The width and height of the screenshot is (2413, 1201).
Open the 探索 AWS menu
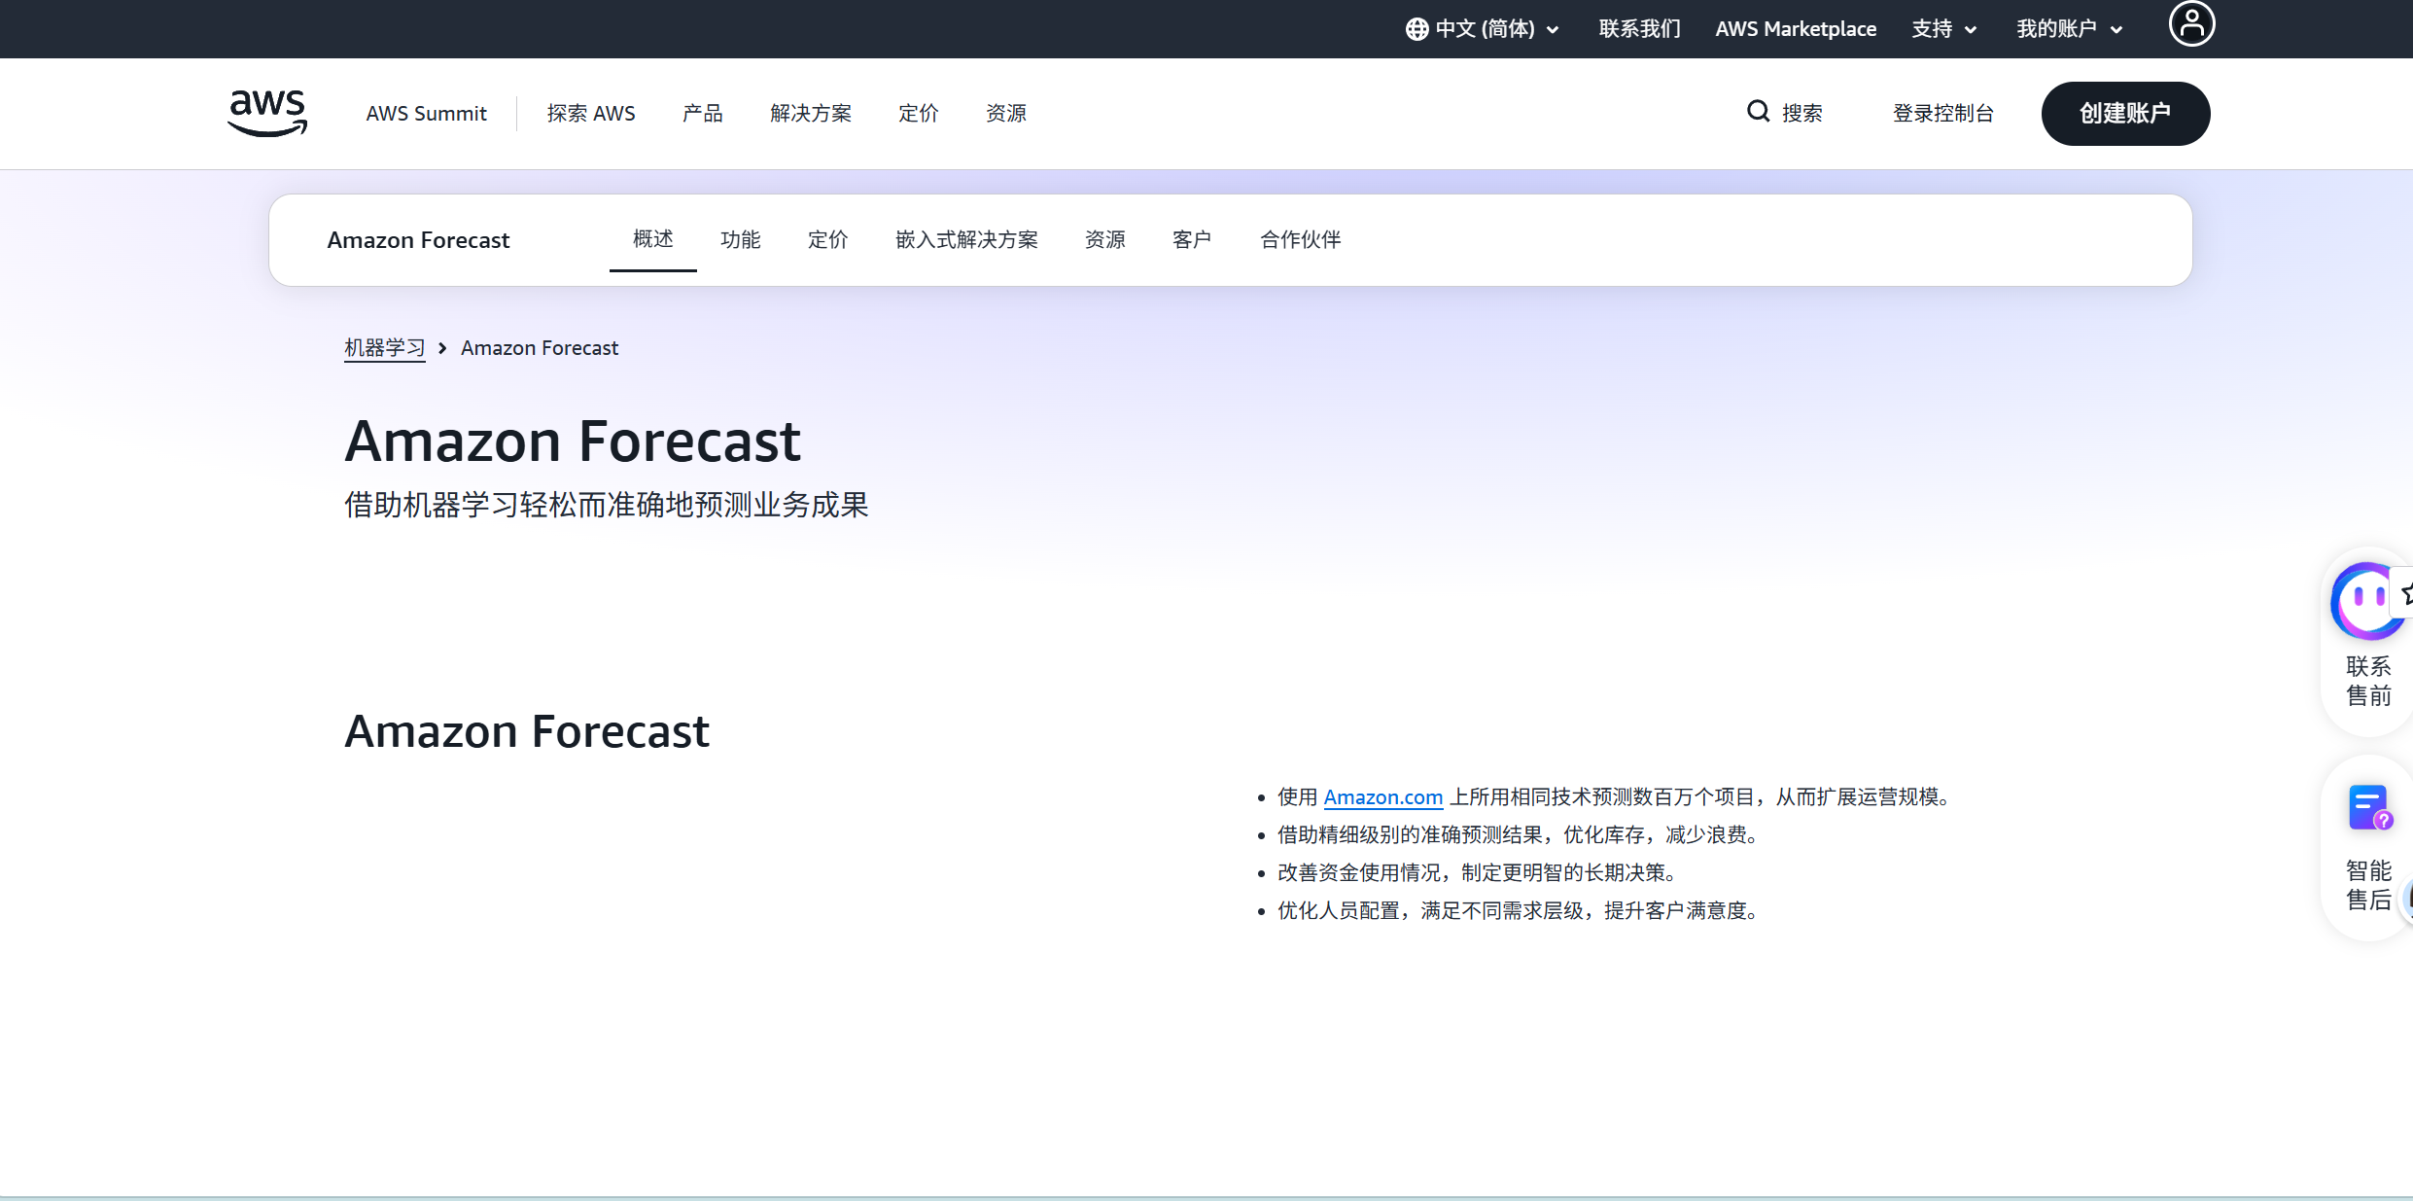click(591, 114)
